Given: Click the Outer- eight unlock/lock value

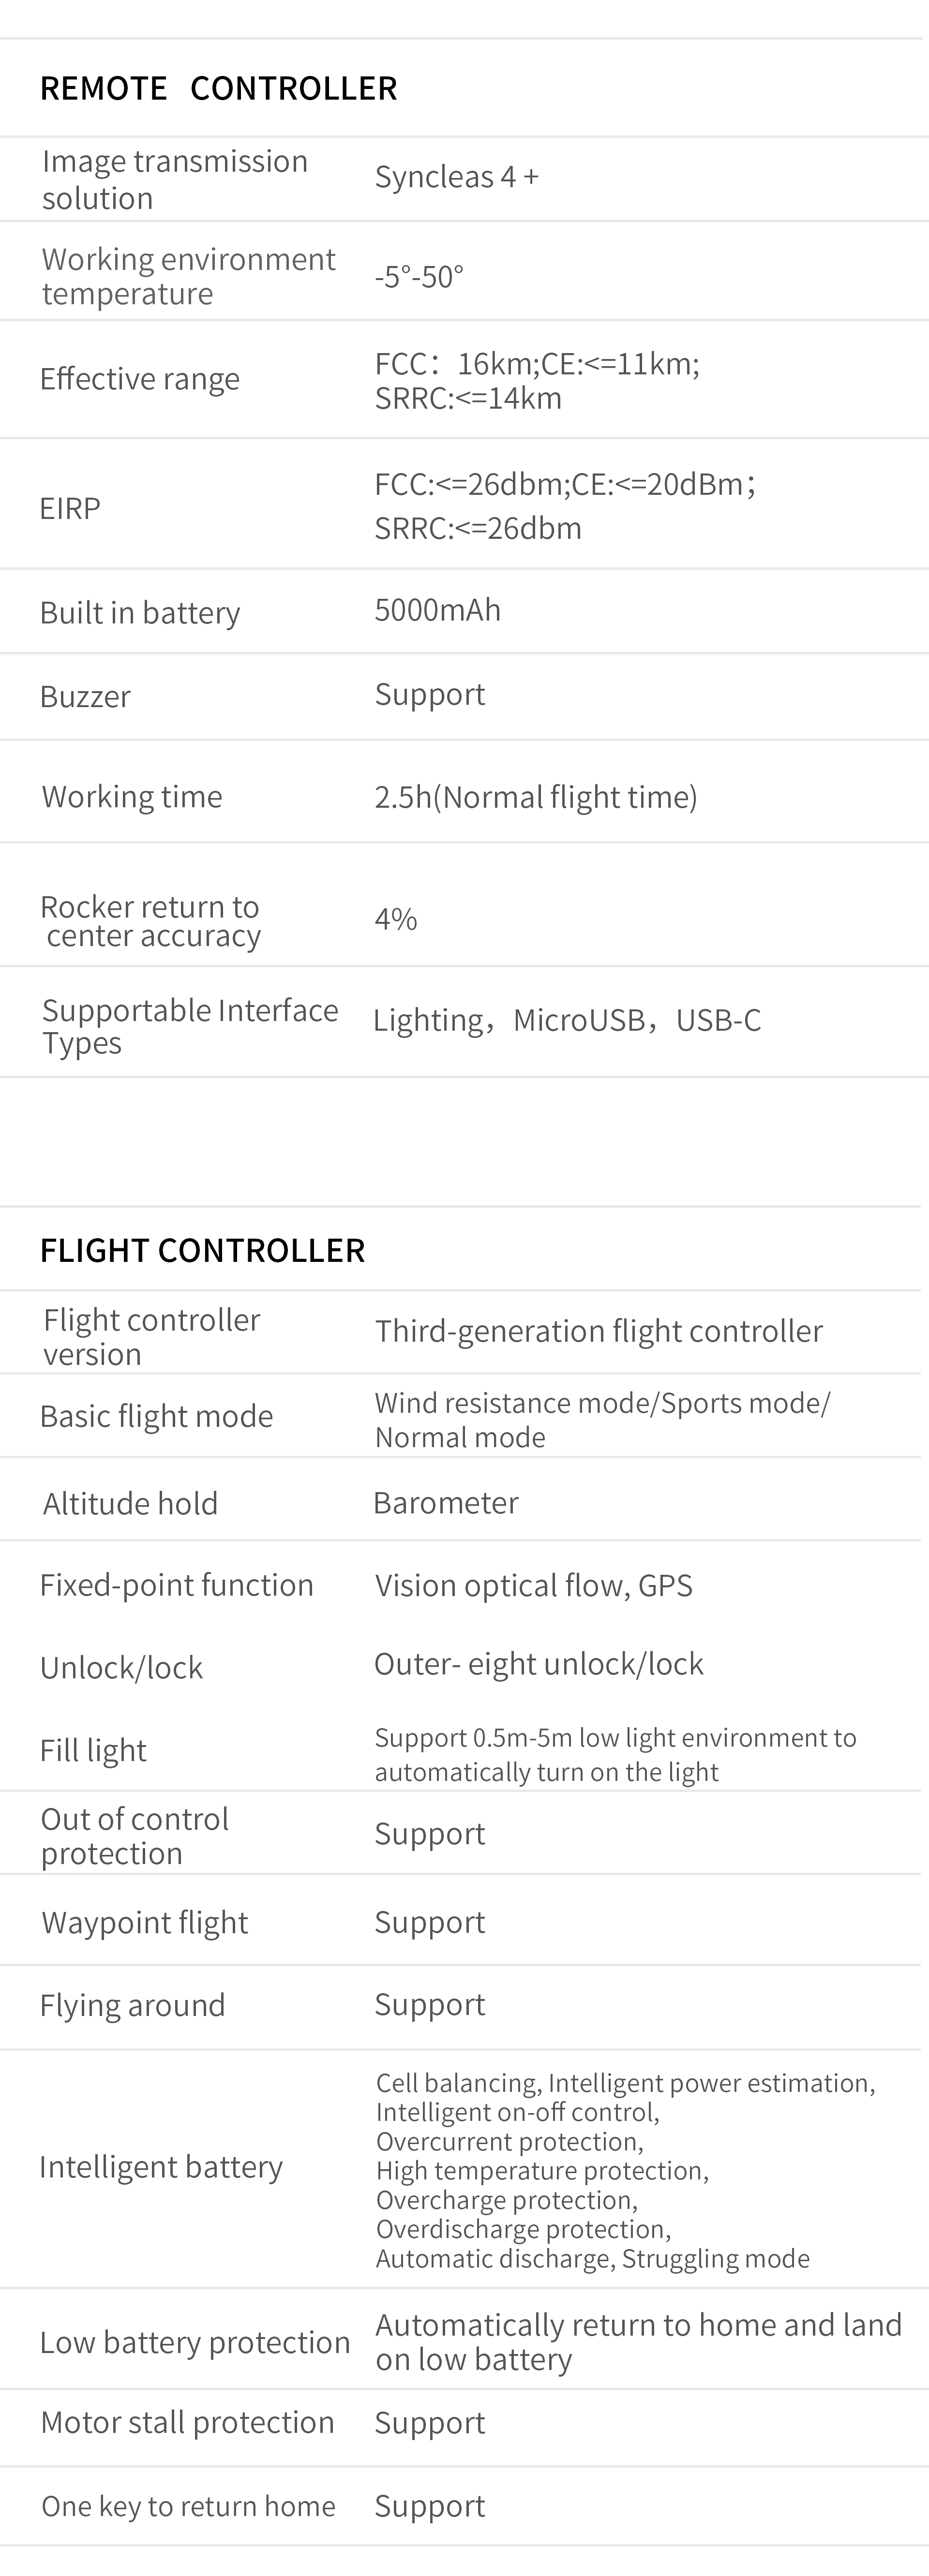Looking at the screenshot, I should (538, 1664).
